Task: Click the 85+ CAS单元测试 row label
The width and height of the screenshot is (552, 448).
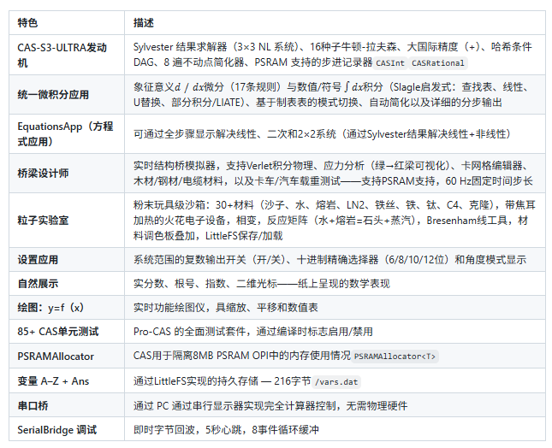Action: click(x=58, y=331)
